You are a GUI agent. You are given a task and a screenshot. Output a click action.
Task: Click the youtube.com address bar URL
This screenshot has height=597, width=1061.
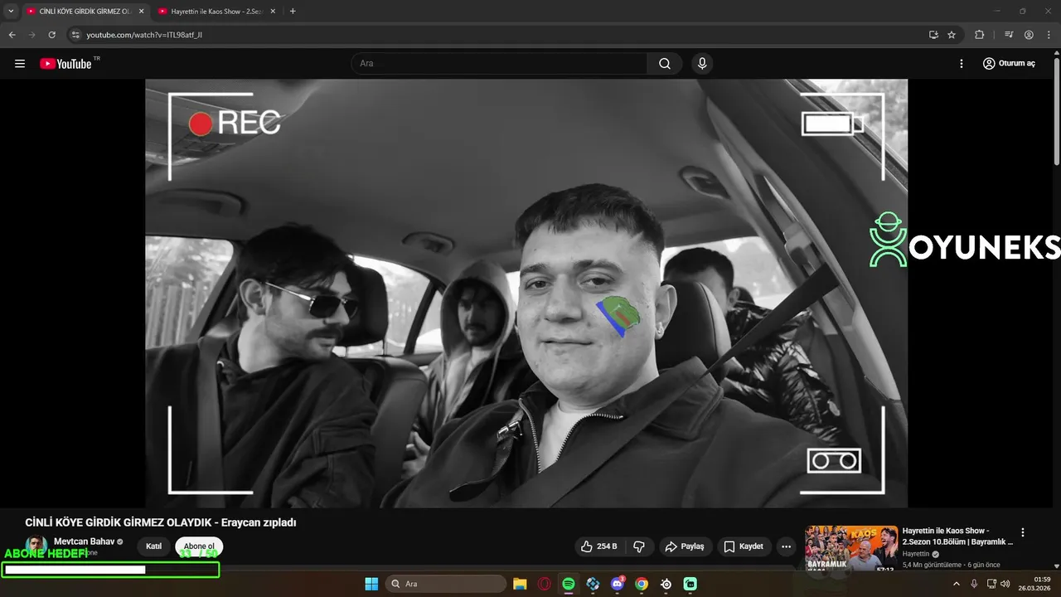(x=144, y=35)
